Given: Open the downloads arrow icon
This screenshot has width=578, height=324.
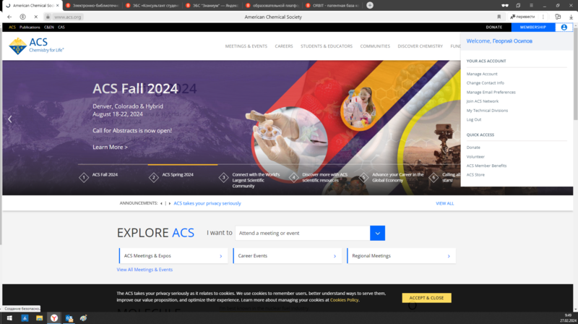Looking at the screenshot, I should (x=571, y=17).
